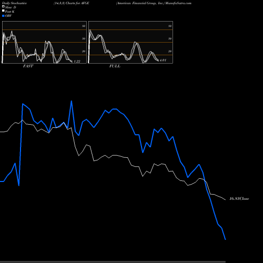Click the 50 level label in FULL chart
Screen dimensions: 263x263
point(170,38)
